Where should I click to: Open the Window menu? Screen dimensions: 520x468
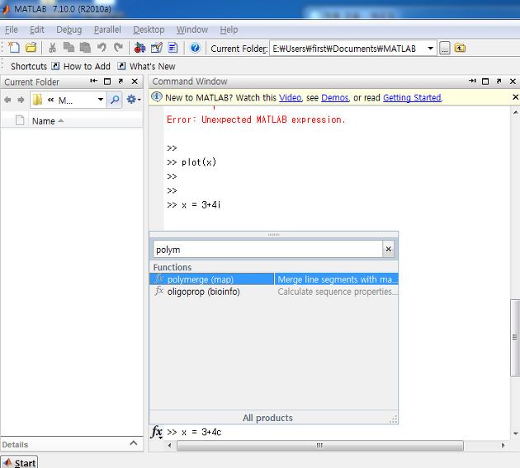point(192,30)
